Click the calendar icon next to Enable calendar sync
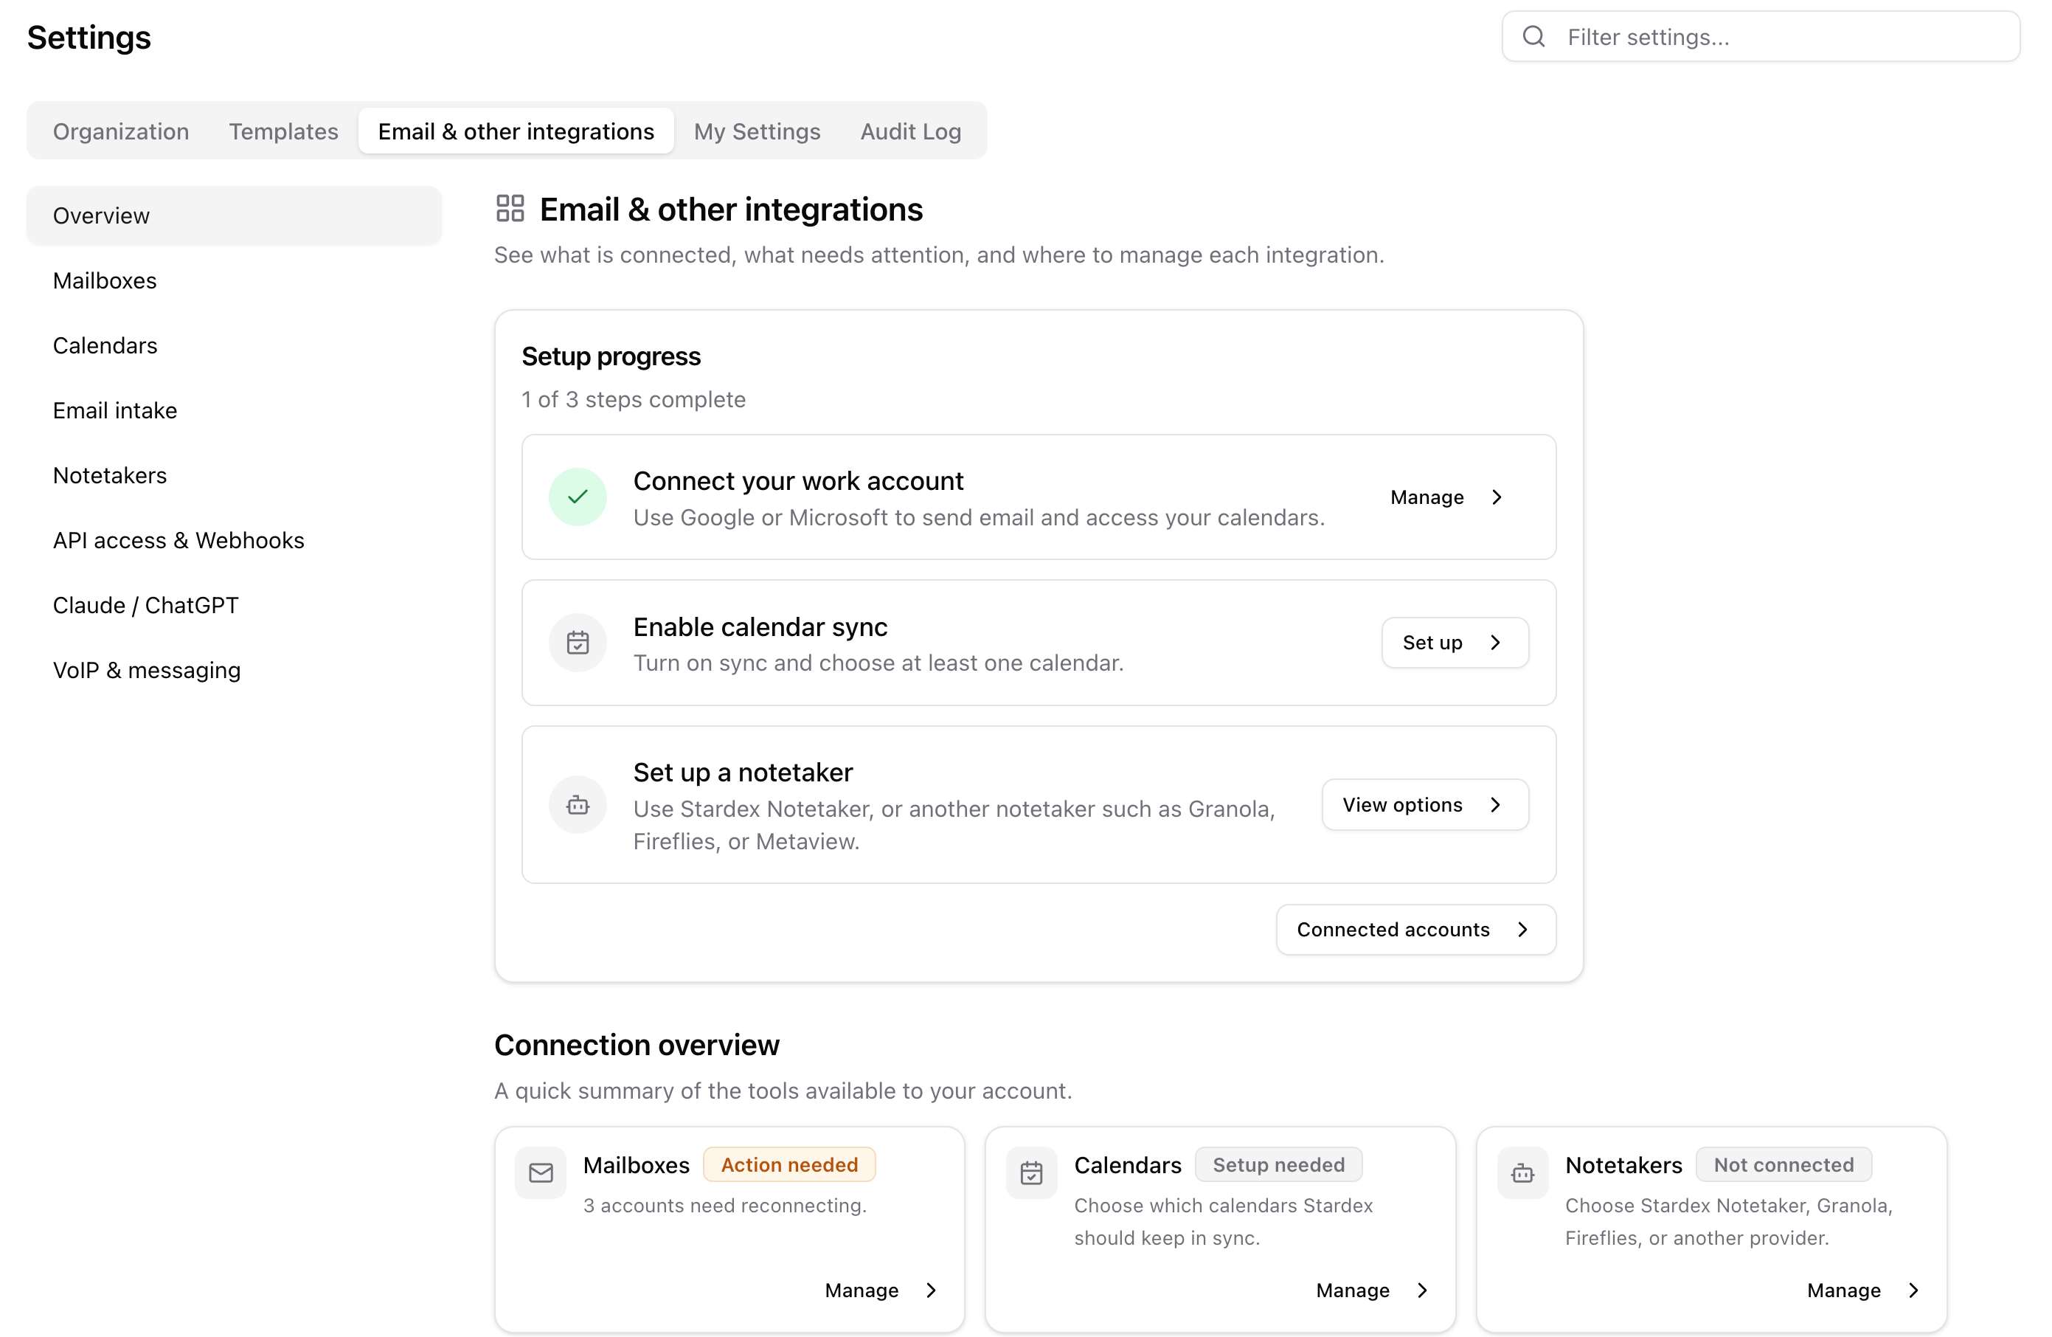The image size is (2052, 1337). [578, 643]
